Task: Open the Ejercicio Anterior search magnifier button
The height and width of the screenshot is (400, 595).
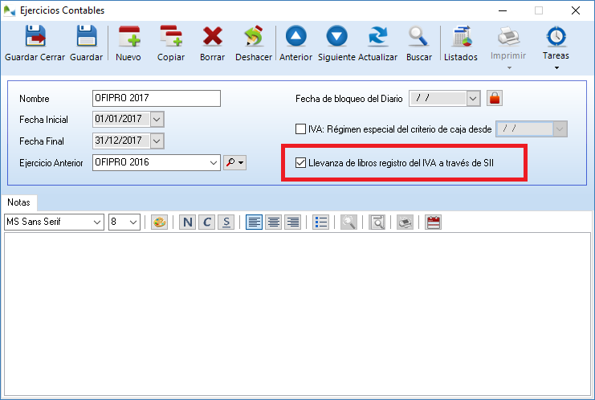Action: coord(235,162)
